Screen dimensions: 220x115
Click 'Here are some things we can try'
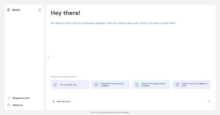pyautogui.click(x=64, y=77)
